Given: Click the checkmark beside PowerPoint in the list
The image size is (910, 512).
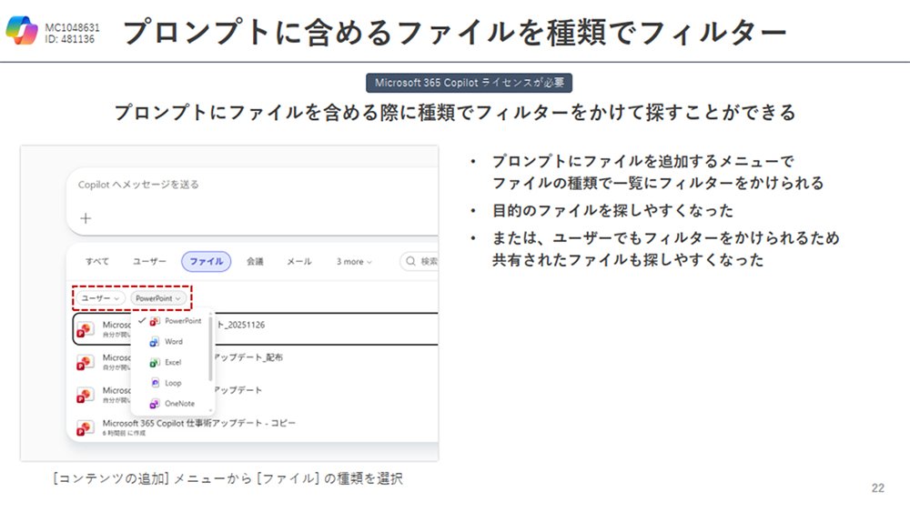Looking at the screenshot, I should point(142,320).
